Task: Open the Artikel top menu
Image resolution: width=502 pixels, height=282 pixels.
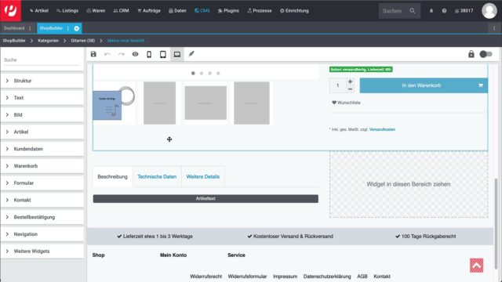Action: coord(38,11)
